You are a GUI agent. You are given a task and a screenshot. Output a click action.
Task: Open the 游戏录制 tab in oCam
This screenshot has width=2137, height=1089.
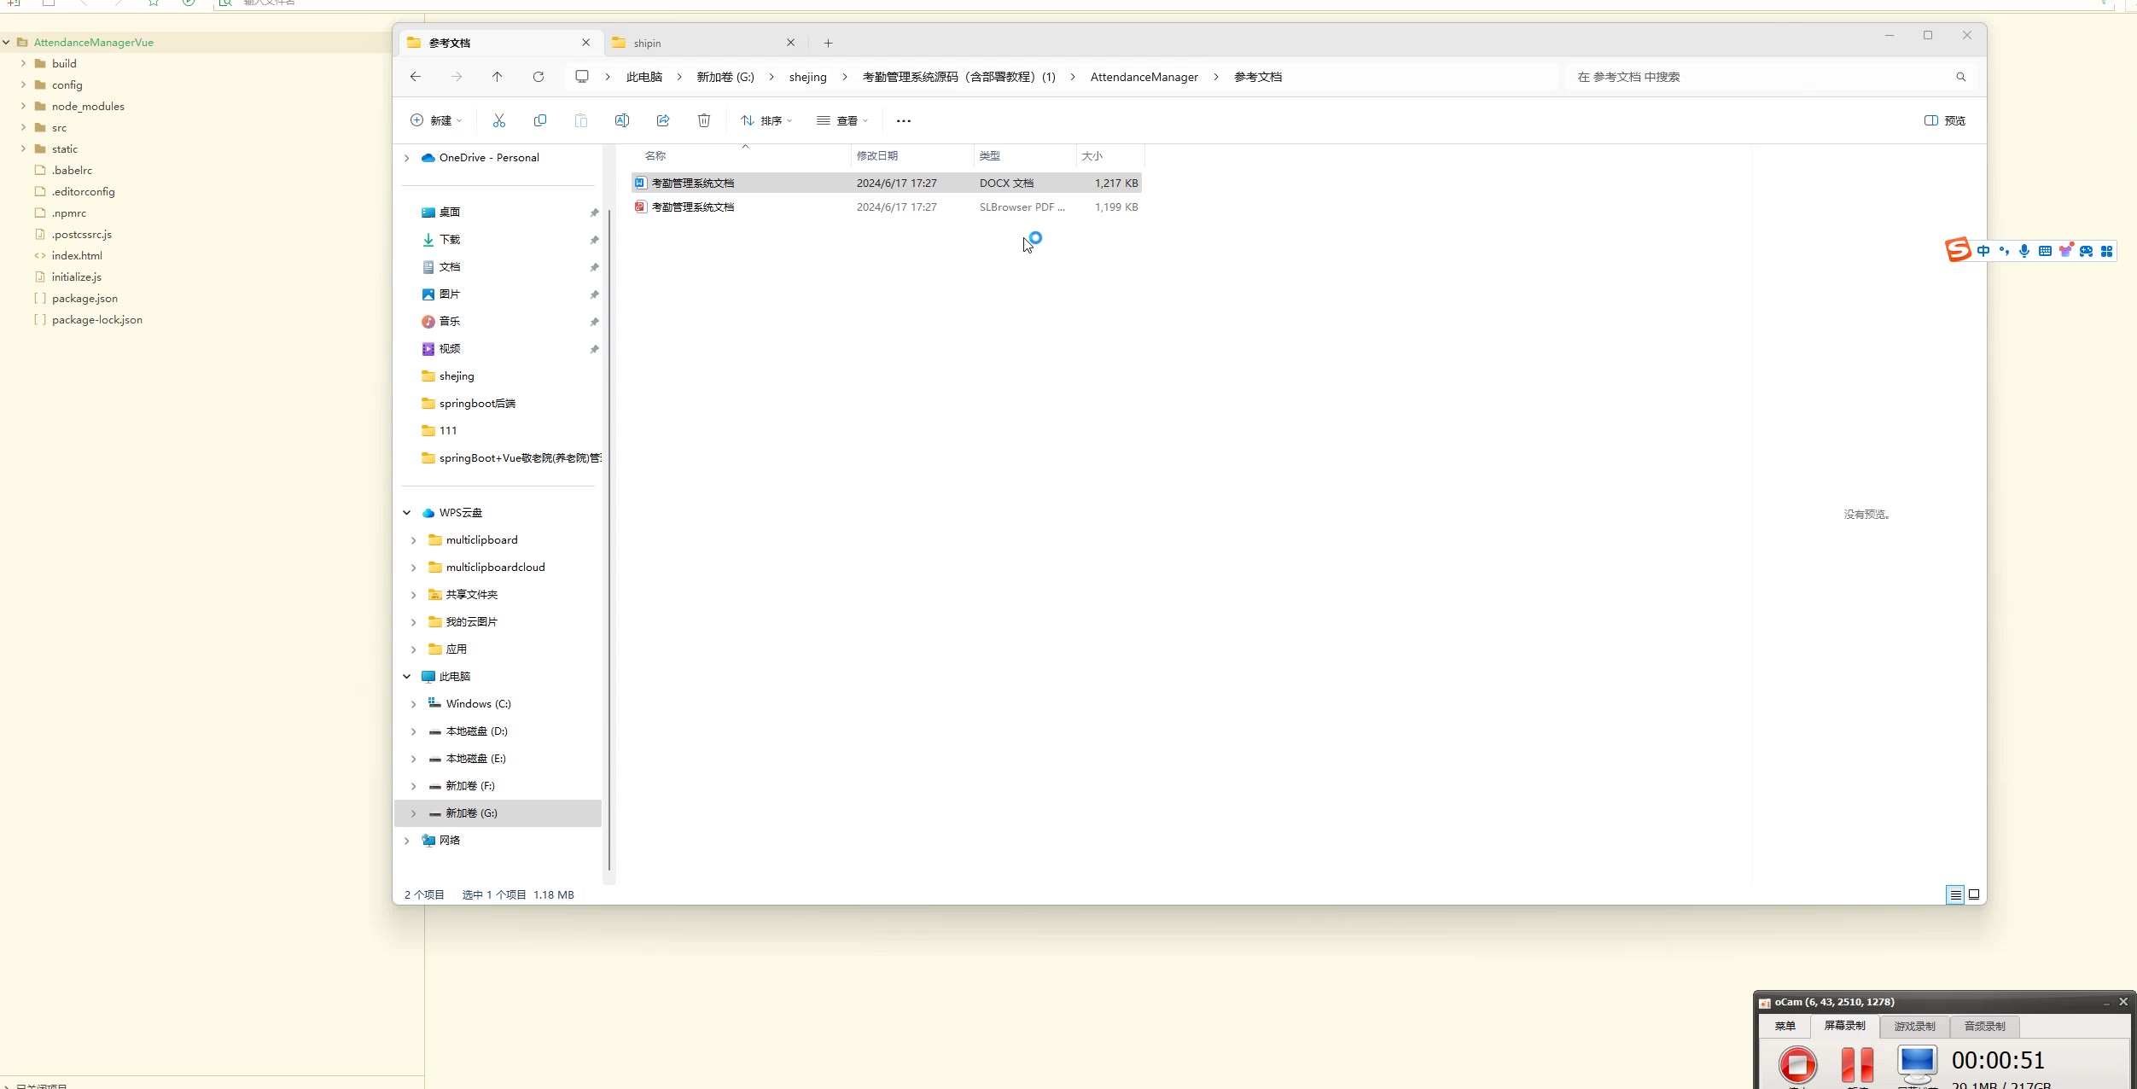pyautogui.click(x=1914, y=1026)
